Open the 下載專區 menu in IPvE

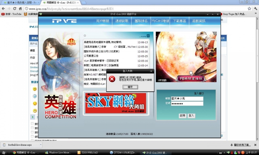[x=179, y=21]
